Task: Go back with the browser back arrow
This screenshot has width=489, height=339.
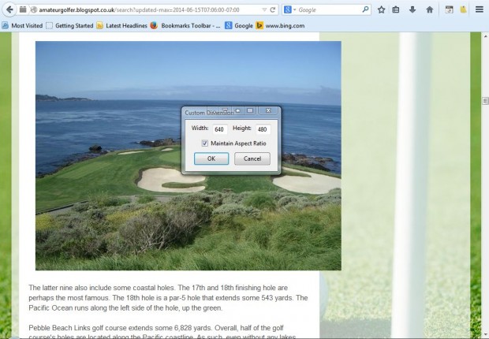Action: (x=9, y=9)
